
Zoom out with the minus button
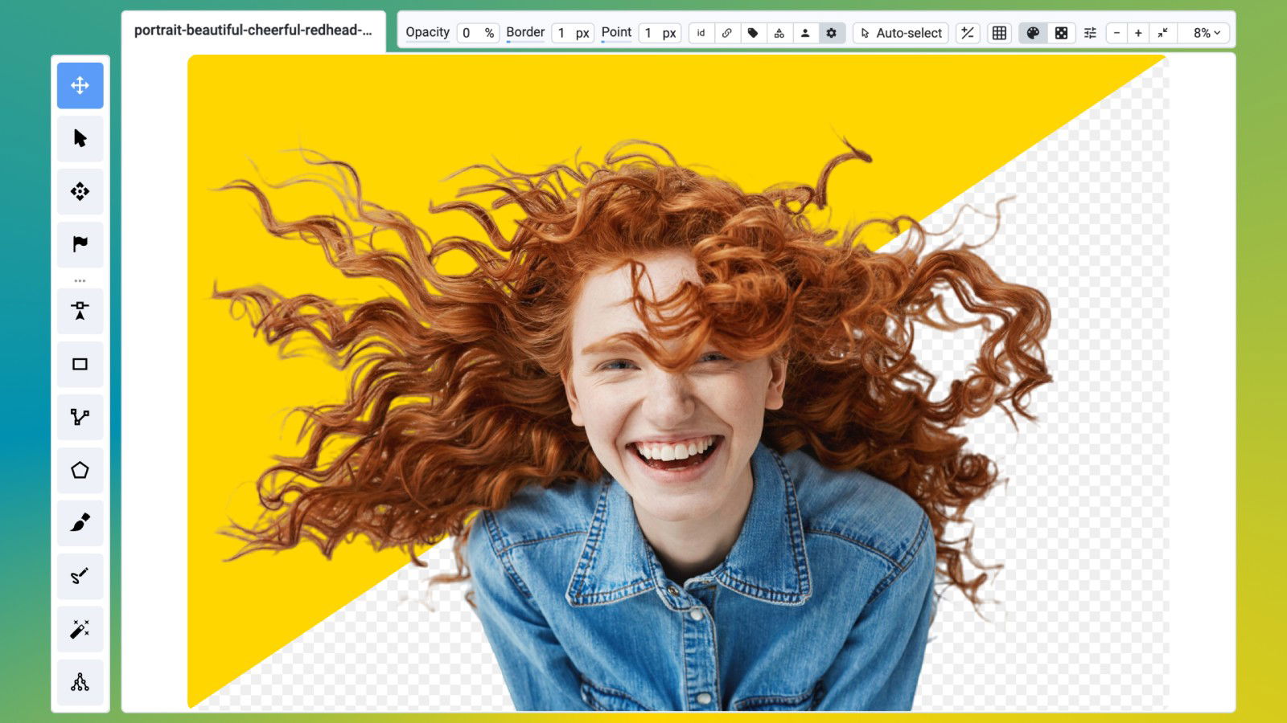[x=1116, y=33]
